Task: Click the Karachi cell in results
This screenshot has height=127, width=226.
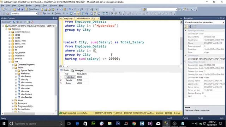Action: (70, 80)
